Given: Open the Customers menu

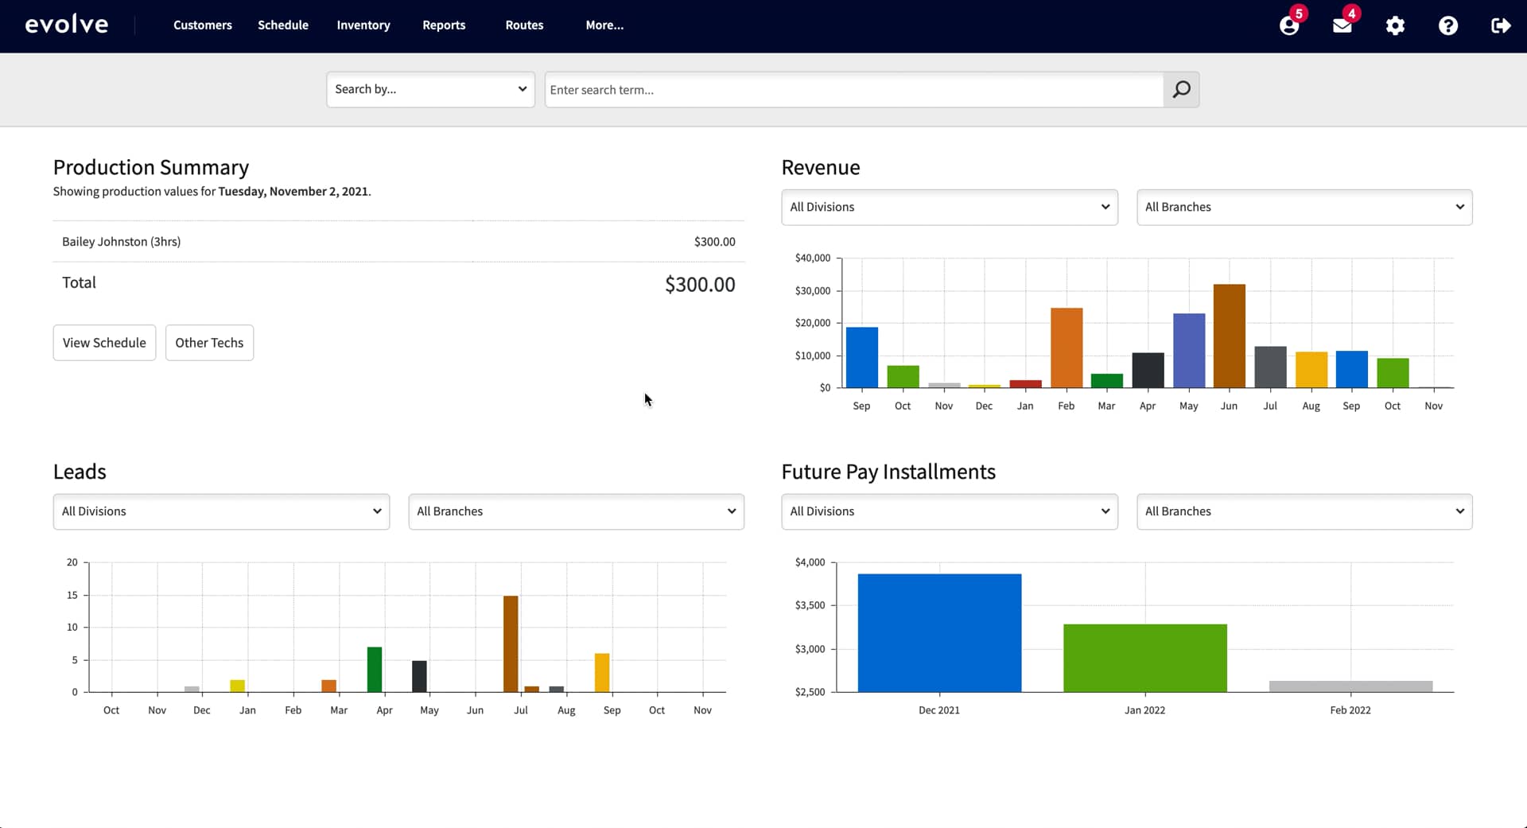Looking at the screenshot, I should tap(203, 25).
